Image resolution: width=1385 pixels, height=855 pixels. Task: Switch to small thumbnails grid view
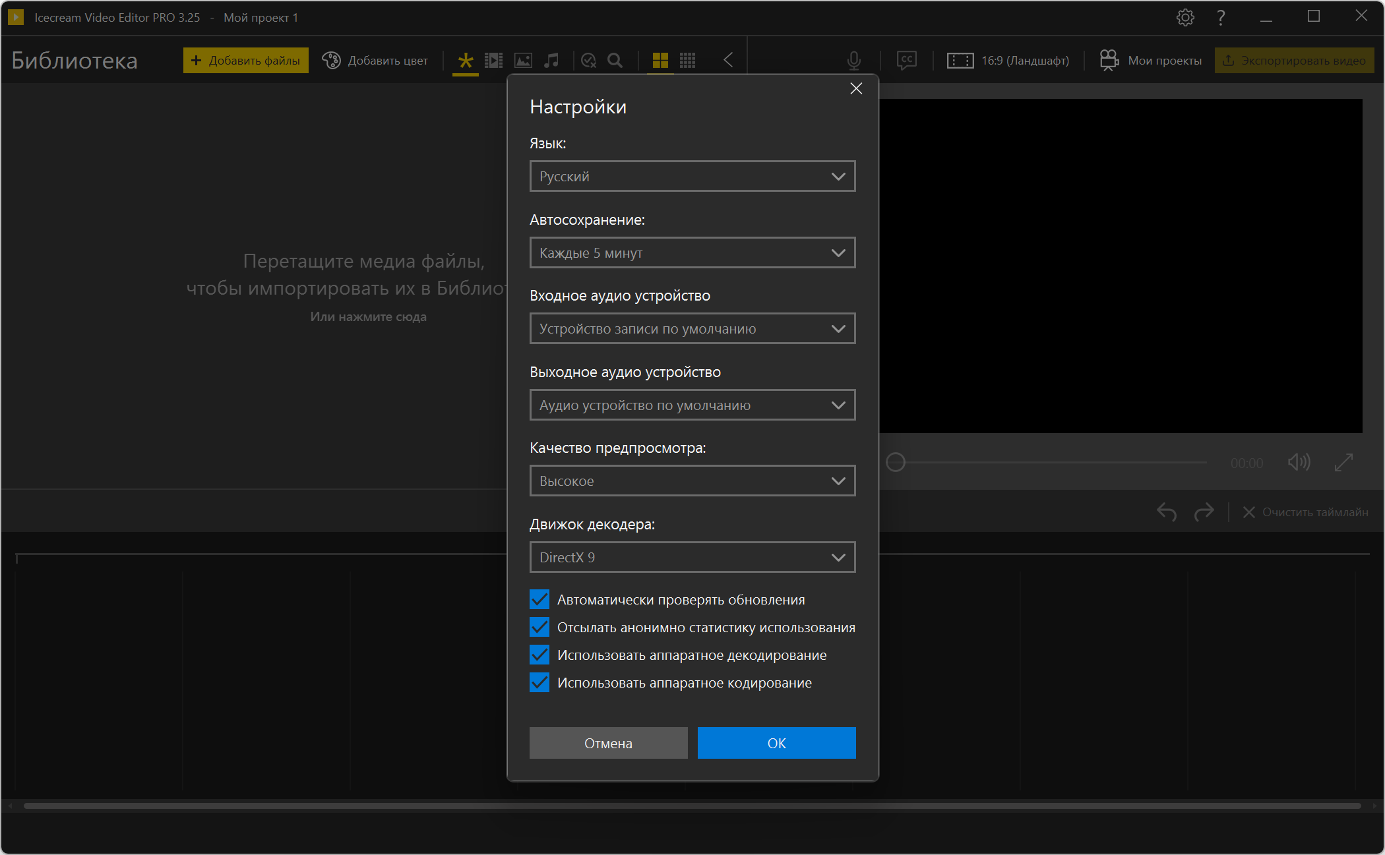pos(688,61)
